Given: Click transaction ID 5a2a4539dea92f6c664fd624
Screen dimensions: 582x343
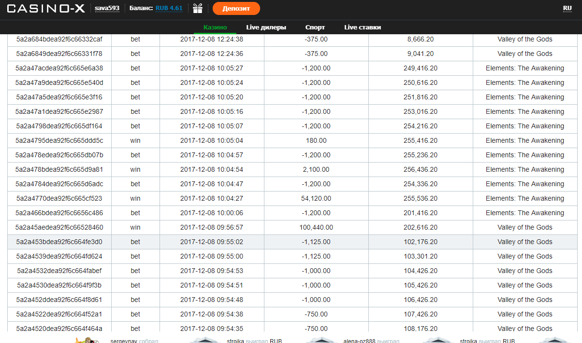Looking at the screenshot, I should pos(59,256).
